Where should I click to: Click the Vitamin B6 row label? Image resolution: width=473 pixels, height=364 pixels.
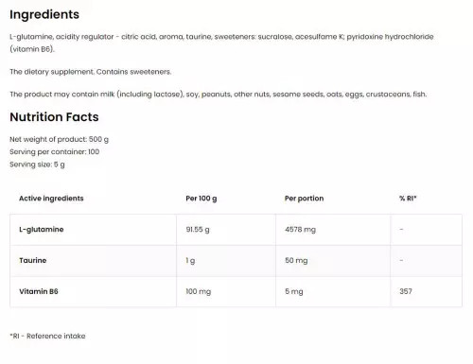coord(39,291)
